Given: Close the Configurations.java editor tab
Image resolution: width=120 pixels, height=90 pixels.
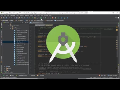Looking at the screenshot, I should (x=42, y=22).
